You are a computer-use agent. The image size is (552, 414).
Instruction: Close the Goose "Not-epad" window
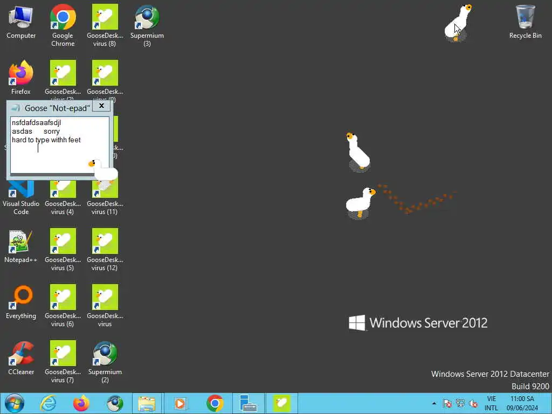(101, 106)
